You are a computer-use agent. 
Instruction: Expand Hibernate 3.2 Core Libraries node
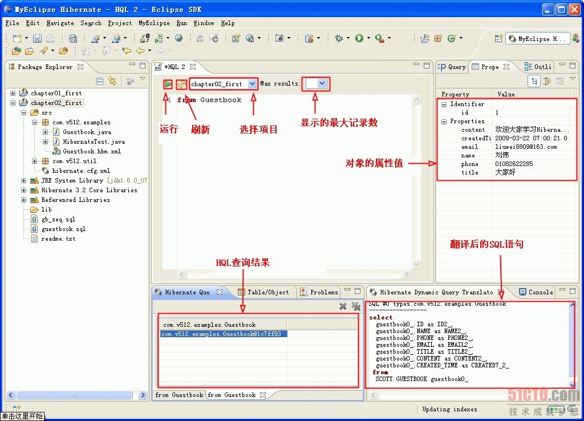[x=23, y=190]
